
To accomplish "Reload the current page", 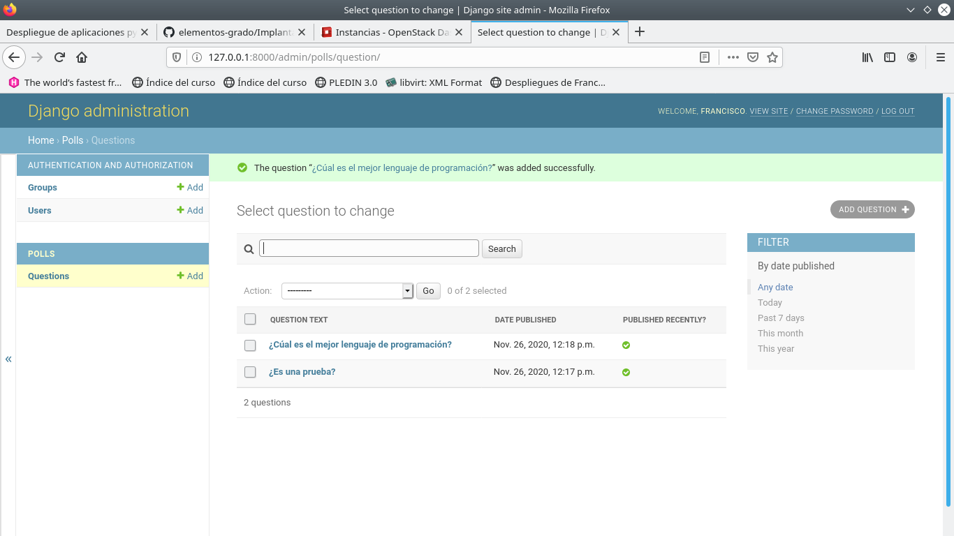I will [60, 57].
